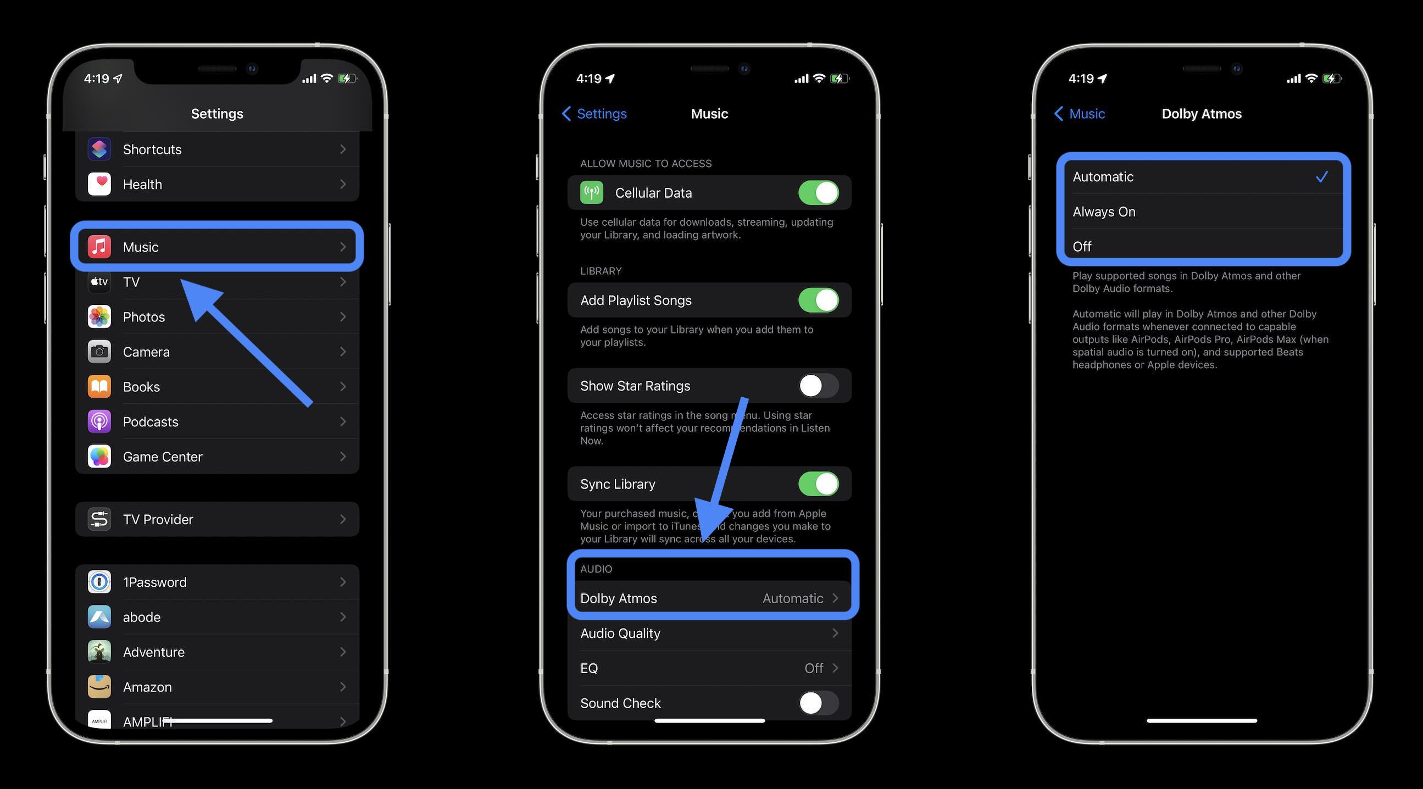This screenshot has width=1423, height=789.
Task: Open Shortcuts settings
Action: [216, 149]
